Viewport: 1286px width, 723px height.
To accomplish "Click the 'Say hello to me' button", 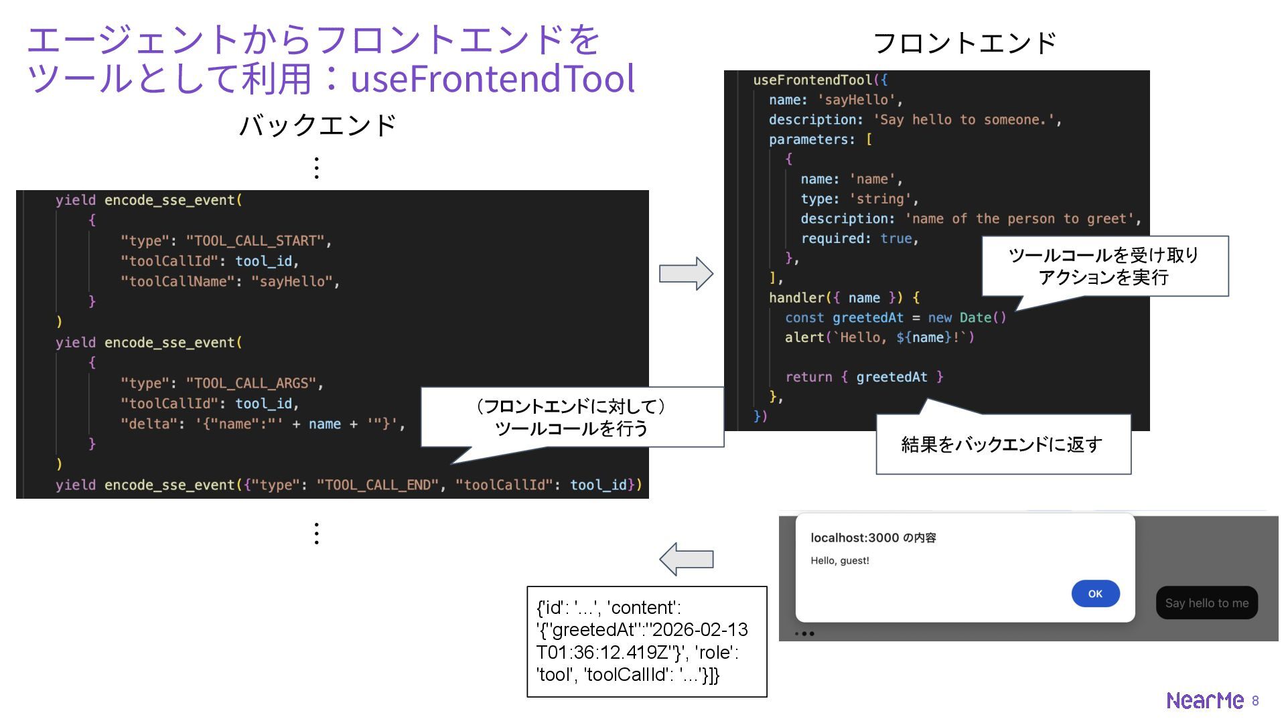I will click(1206, 603).
